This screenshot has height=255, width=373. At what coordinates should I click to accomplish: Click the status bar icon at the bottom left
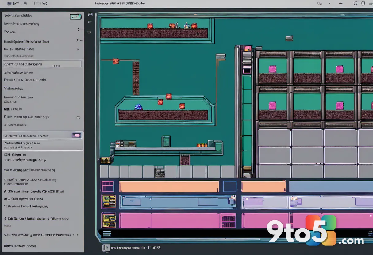106,248
